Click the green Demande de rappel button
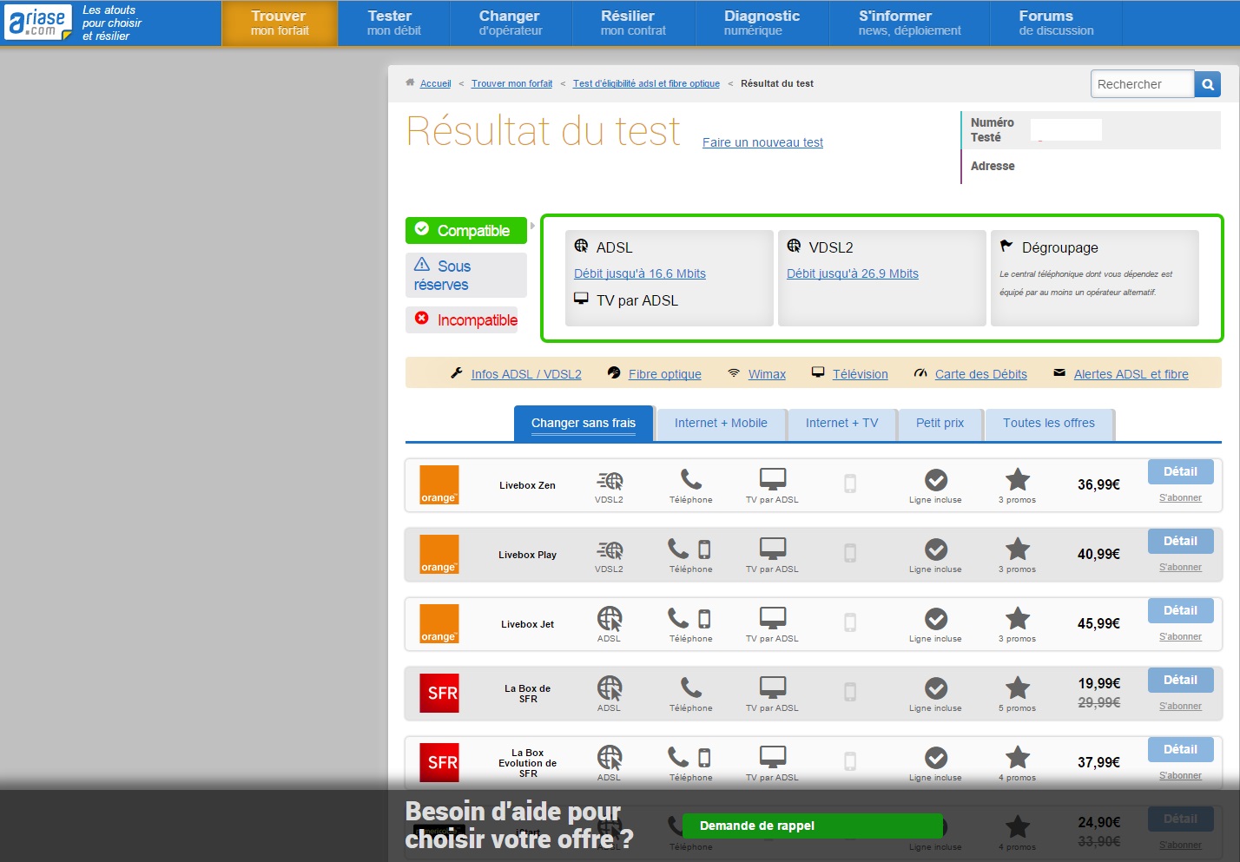This screenshot has height=862, width=1240. [x=811, y=826]
